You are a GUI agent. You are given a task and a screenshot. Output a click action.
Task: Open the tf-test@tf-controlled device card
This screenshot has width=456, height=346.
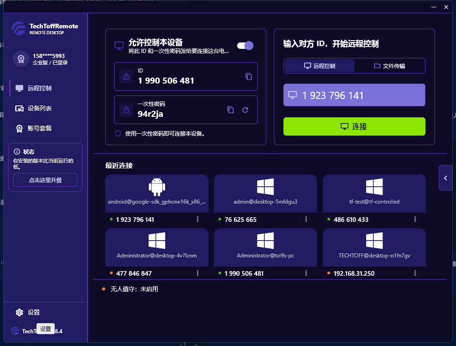point(374,194)
